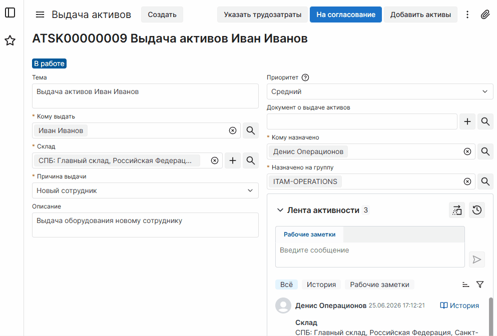Image resolution: width=497 pixels, height=336 pixels.
Task: Send the work note message
Action: coord(476,259)
